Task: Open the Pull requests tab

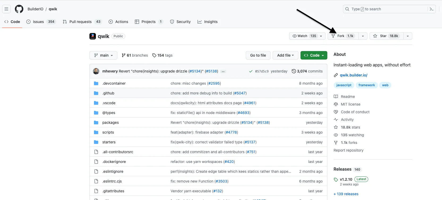Action: (x=83, y=22)
